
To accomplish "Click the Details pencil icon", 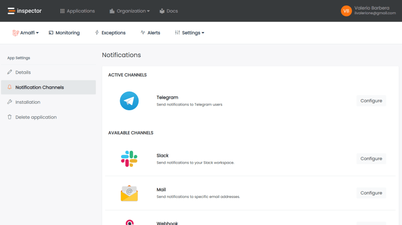I will [x=10, y=72].
